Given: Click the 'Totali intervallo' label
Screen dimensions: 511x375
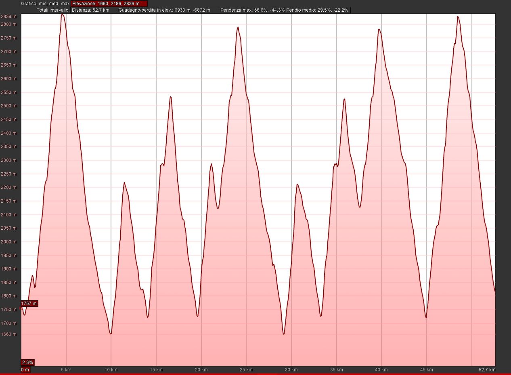Looking at the screenshot, I should click(53, 10).
